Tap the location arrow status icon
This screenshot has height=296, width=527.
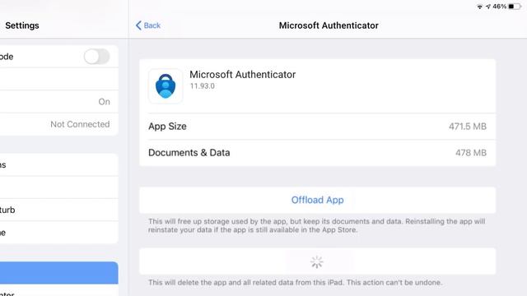click(x=488, y=7)
